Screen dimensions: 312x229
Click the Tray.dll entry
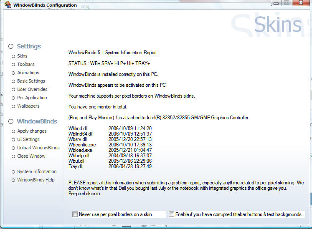(x=76, y=166)
